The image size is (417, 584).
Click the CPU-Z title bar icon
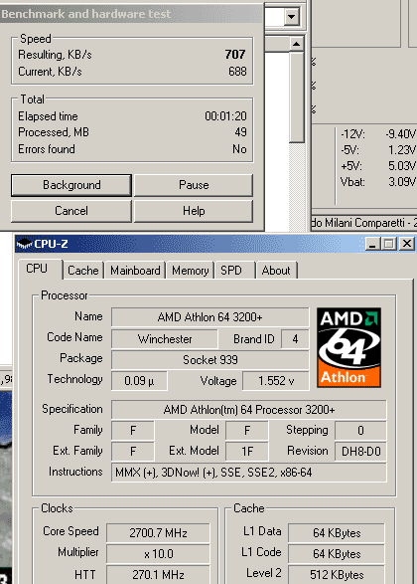pos(25,244)
